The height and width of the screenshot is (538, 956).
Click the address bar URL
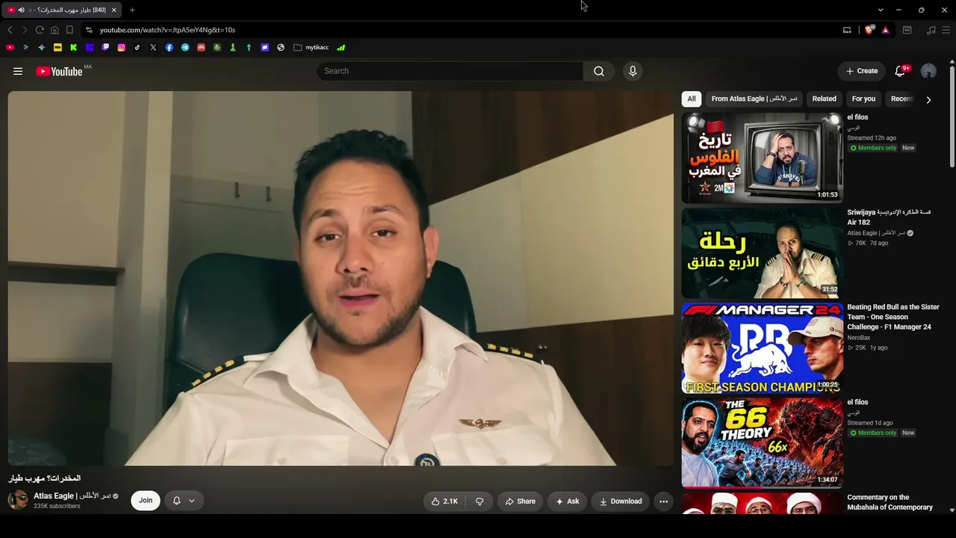tap(167, 30)
